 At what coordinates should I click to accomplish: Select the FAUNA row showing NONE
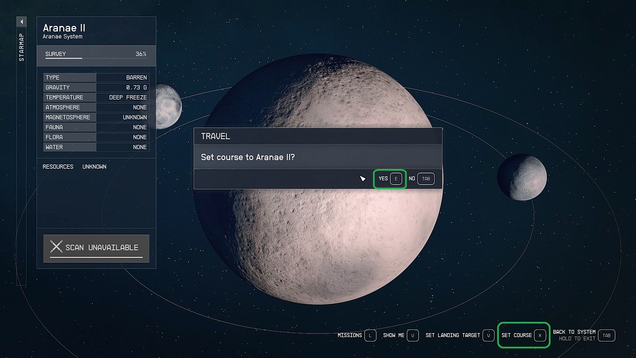click(x=96, y=127)
